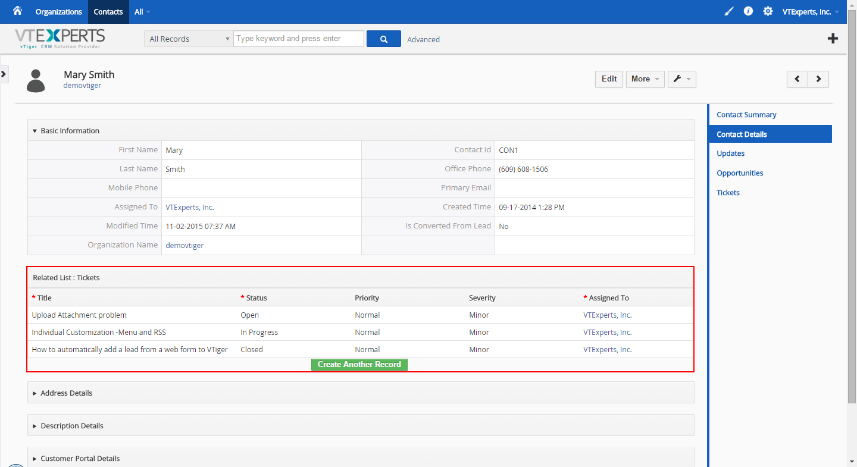Click the plus quick-create icon
Image resolution: width=857 pixels, height=467 pixels.
pos(833,39)
